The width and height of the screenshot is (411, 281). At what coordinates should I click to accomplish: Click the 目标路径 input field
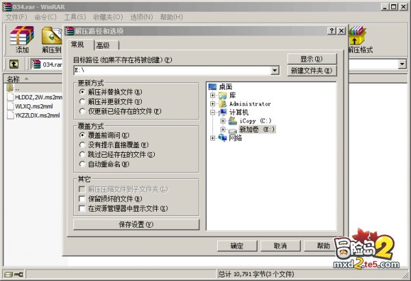[172, 71]
